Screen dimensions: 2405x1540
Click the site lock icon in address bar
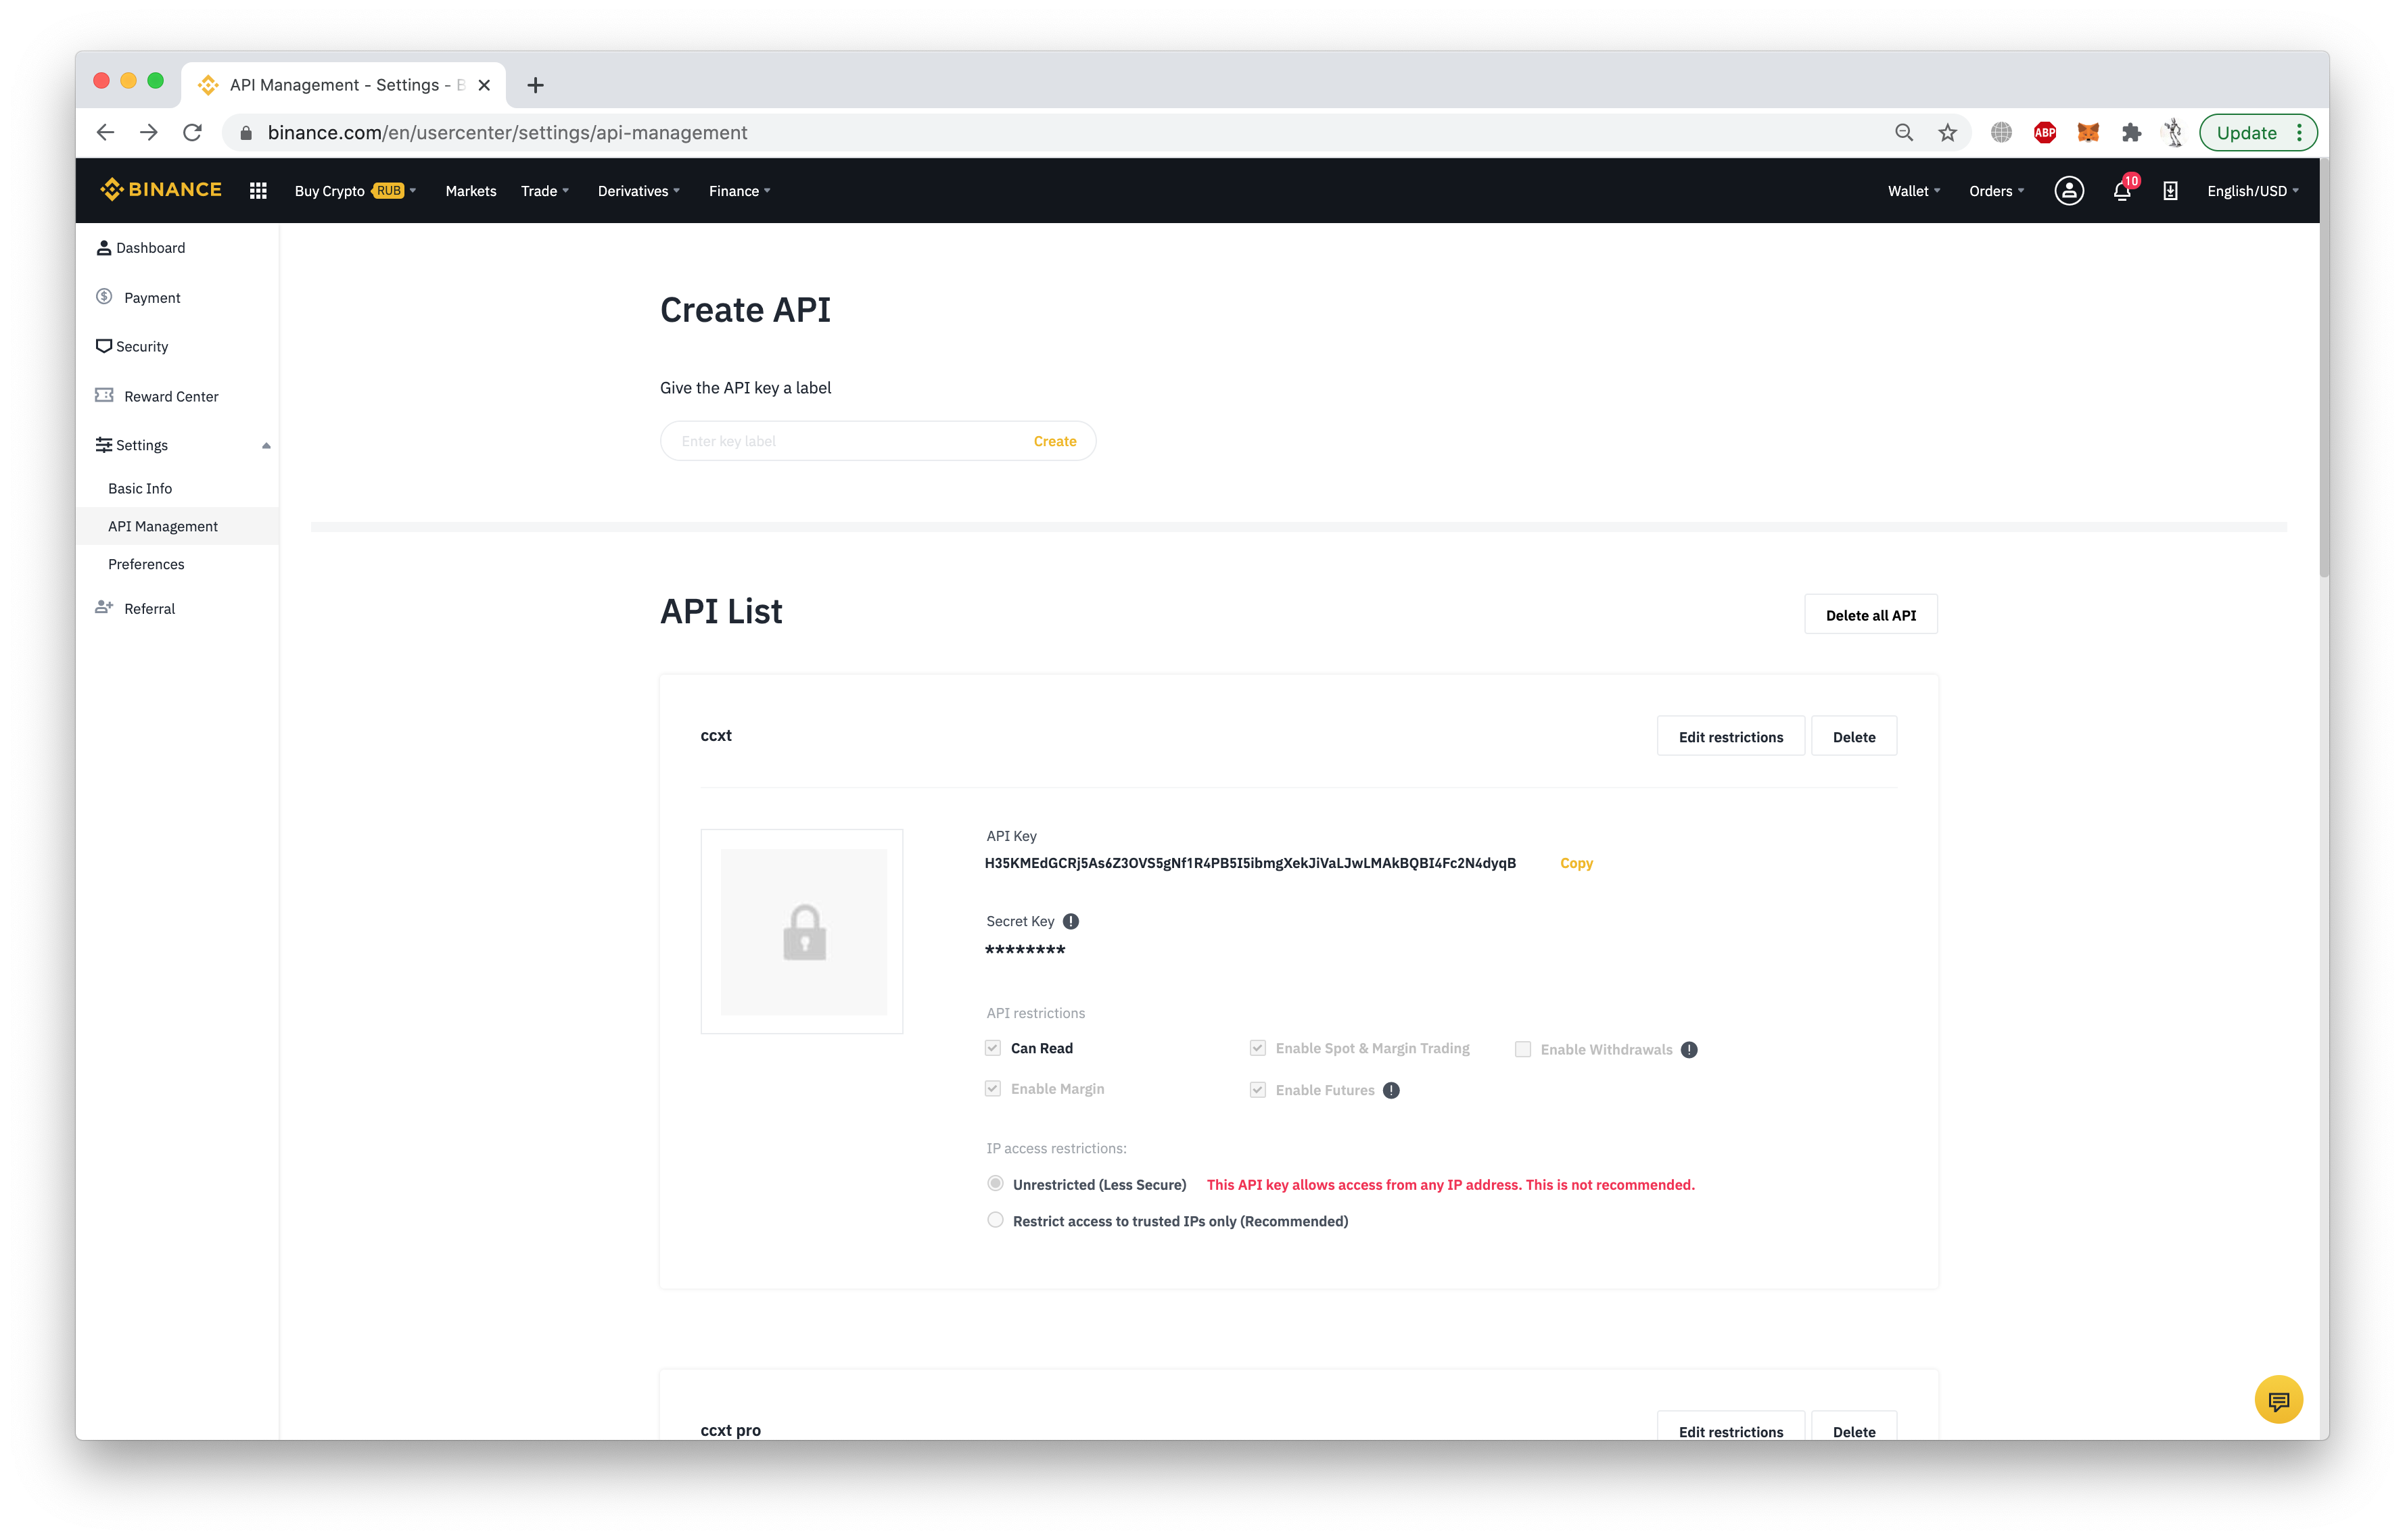(246, 133)
